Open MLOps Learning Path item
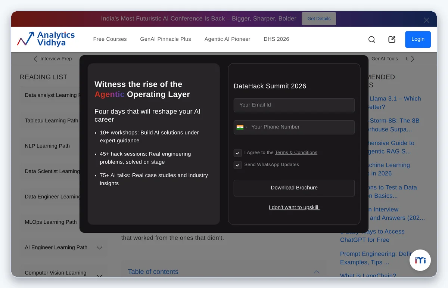This screenshot has width=448, height=288. click(x=51, y=222)
